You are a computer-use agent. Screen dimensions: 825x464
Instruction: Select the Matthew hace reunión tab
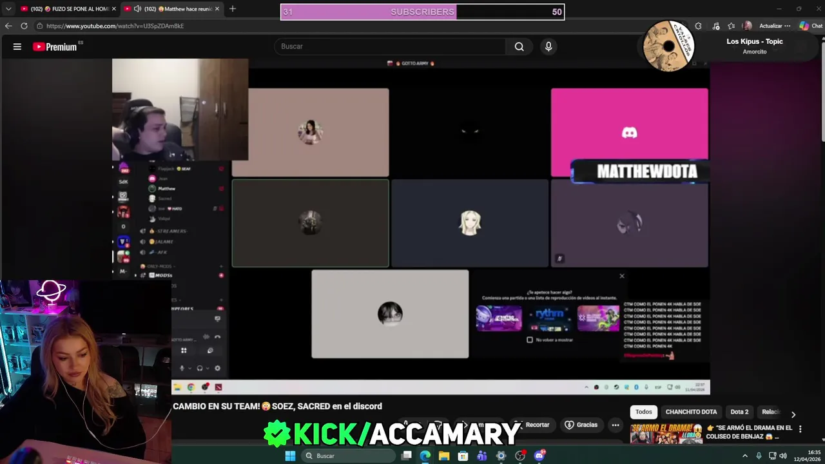point(171,9)
